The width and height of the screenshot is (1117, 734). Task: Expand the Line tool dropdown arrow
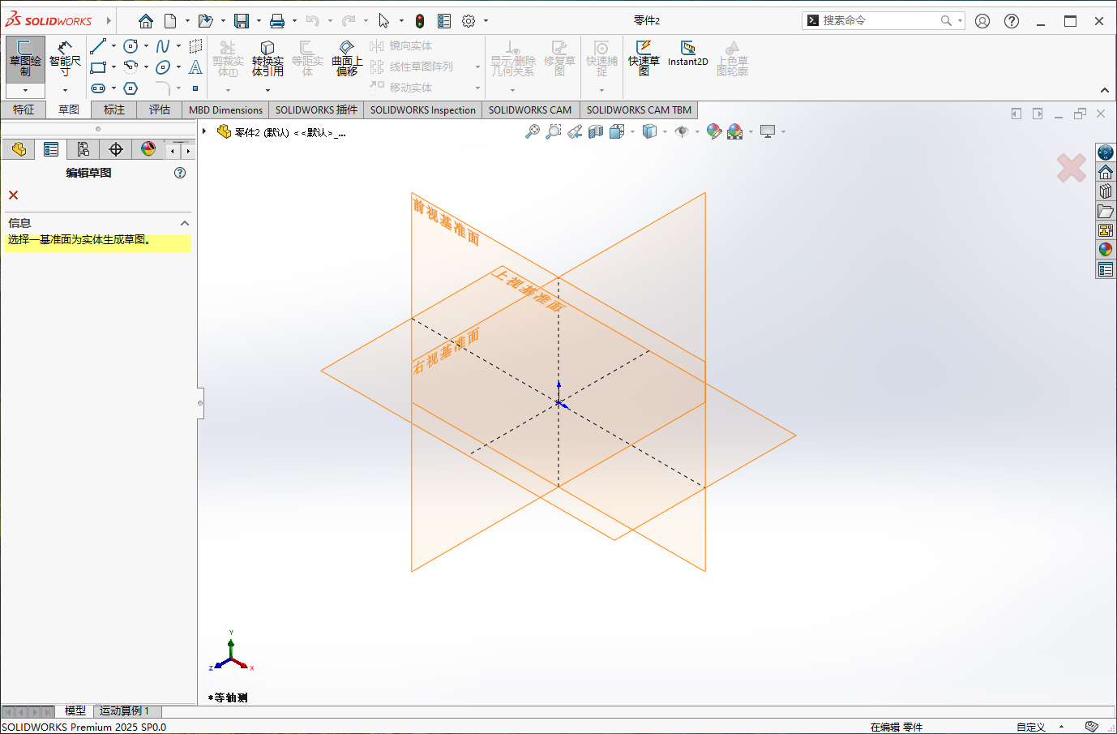pos(113,46)
